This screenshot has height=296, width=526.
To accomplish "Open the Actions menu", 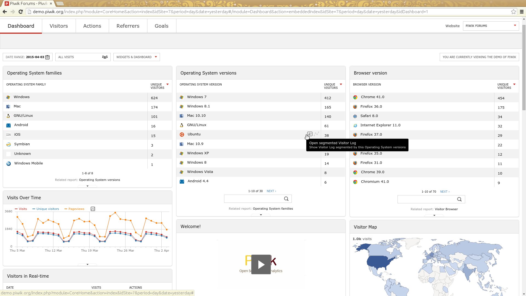I will click(92, 26).
